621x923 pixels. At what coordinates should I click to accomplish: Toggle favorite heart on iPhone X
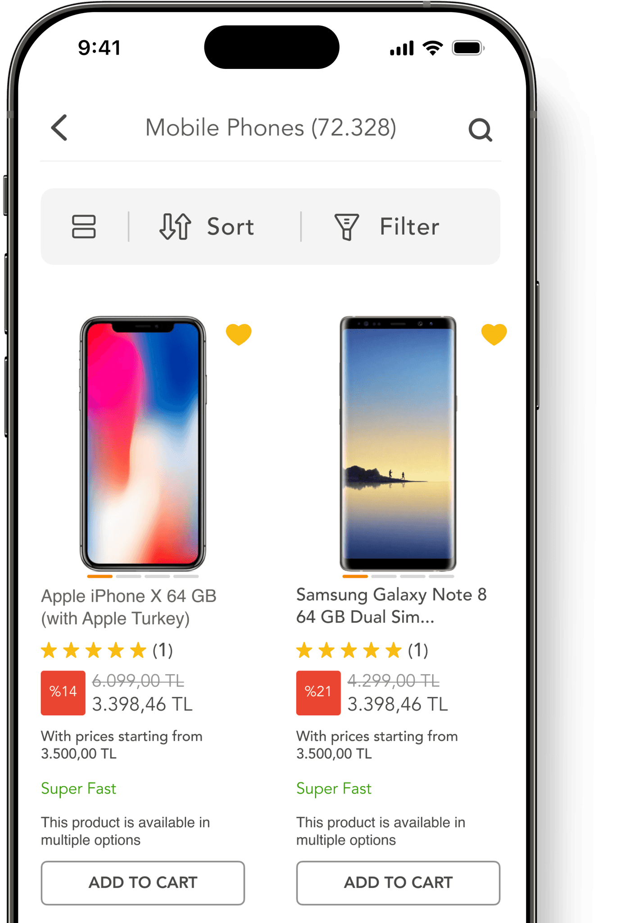coord(239,334)
